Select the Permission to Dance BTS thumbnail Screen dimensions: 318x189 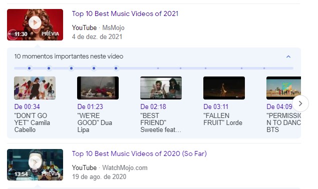click(283, 88)
